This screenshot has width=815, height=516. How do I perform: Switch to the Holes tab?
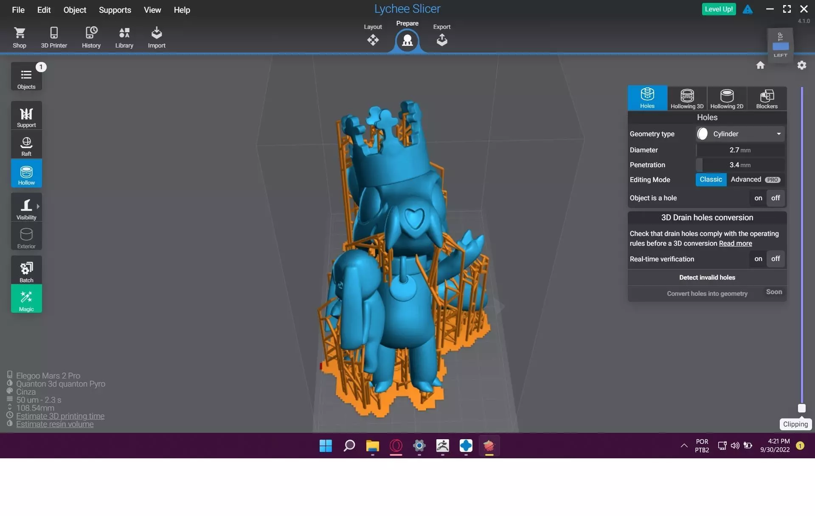point(647,98)
